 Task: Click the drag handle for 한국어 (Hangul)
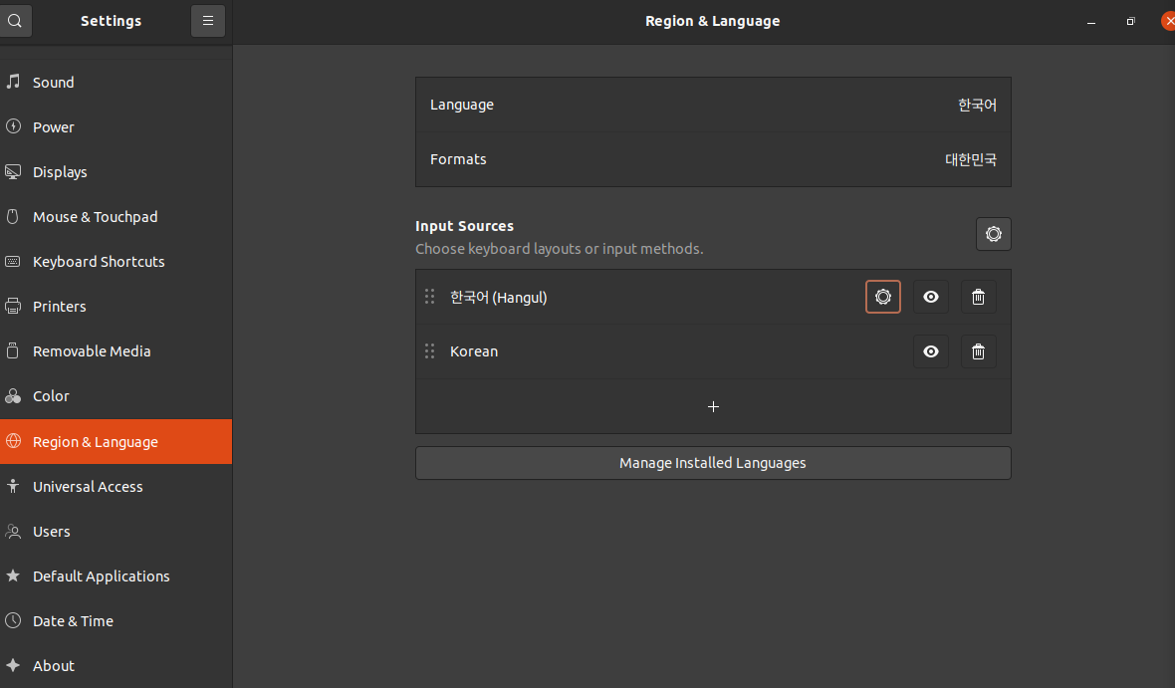429,297
